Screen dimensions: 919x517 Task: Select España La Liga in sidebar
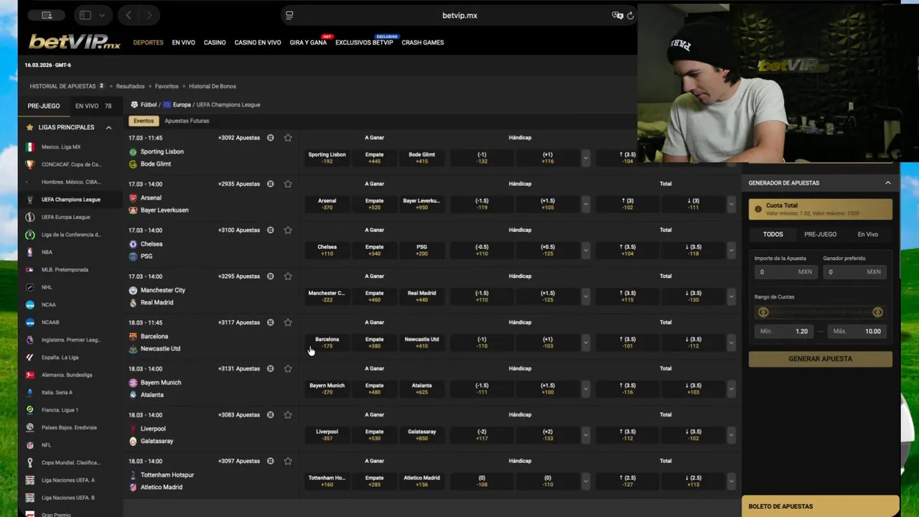click(x=70, y=358)
